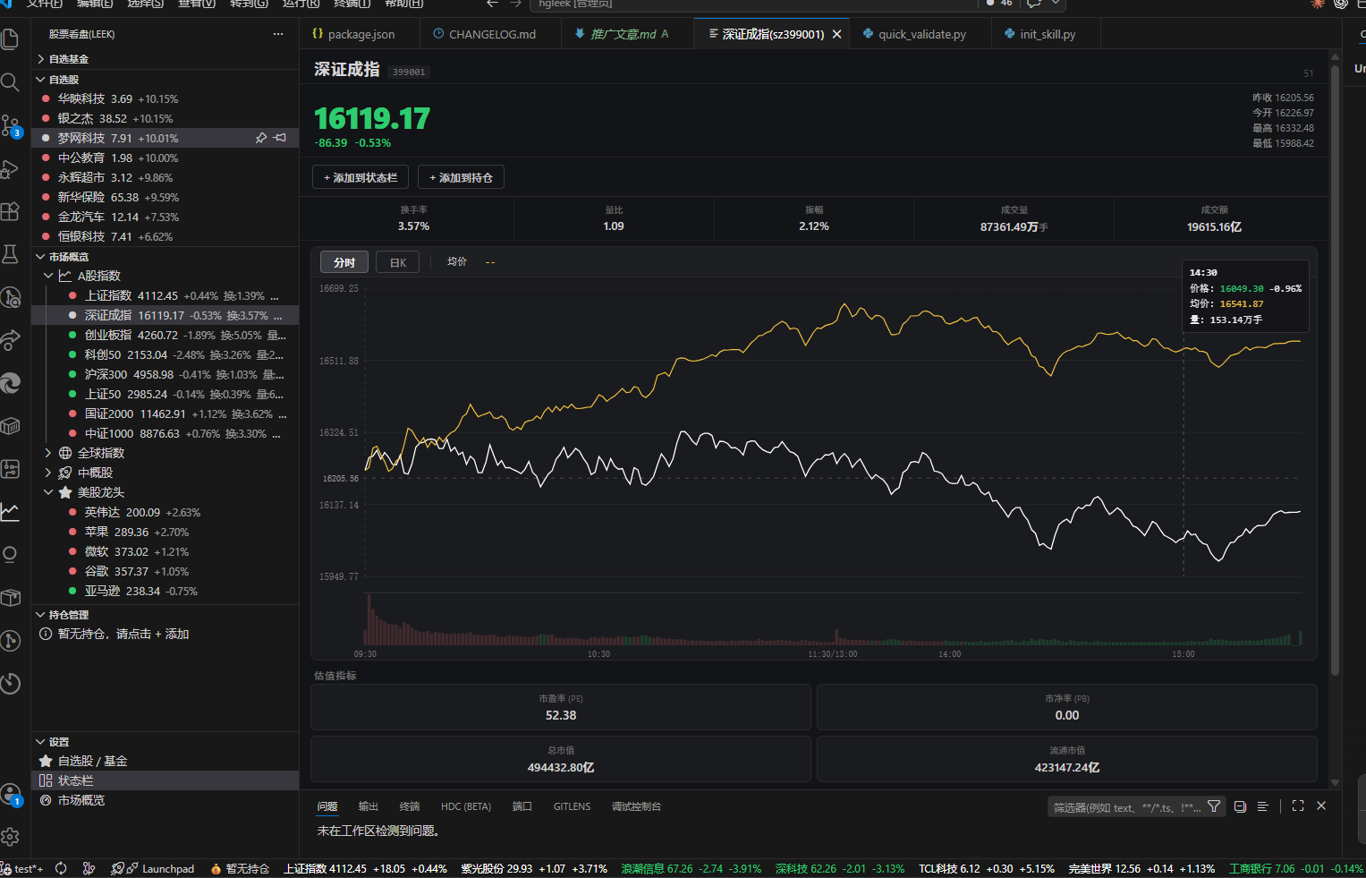Open the Run and Debug view
Viewport: 1366px width, 878px height.
11,168
